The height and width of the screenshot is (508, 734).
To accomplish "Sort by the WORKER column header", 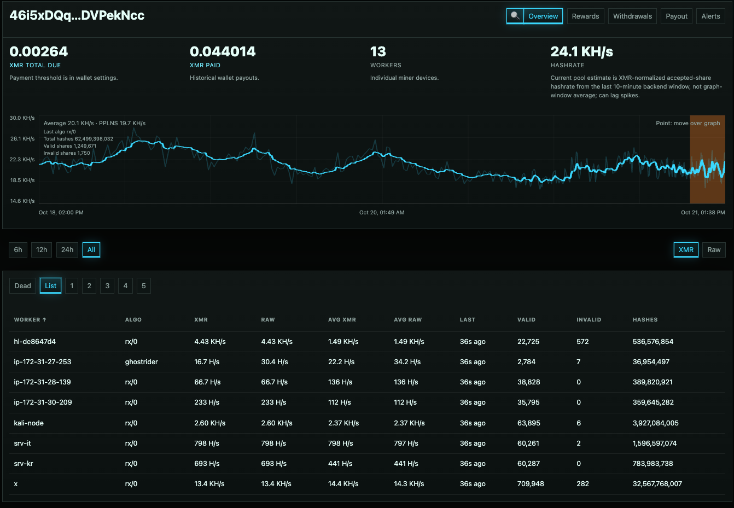I will [x=30, y=320].
